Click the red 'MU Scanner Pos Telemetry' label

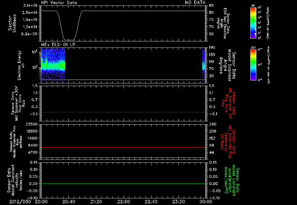228,142
